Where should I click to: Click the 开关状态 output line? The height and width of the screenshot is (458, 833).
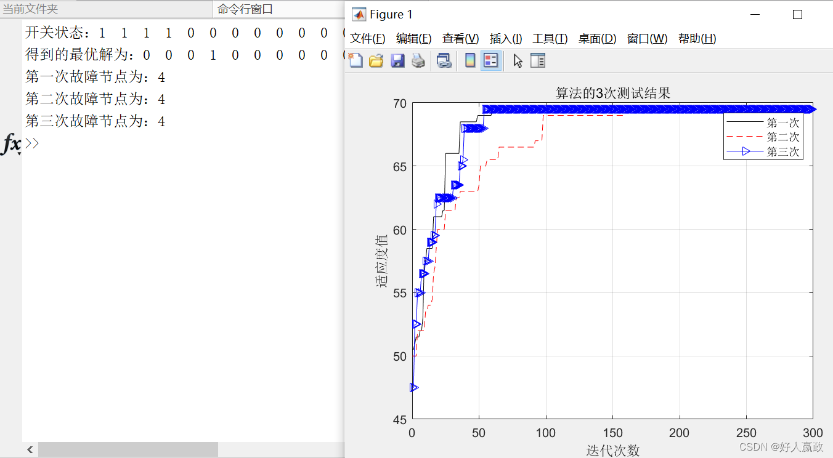tap(184, 33)
